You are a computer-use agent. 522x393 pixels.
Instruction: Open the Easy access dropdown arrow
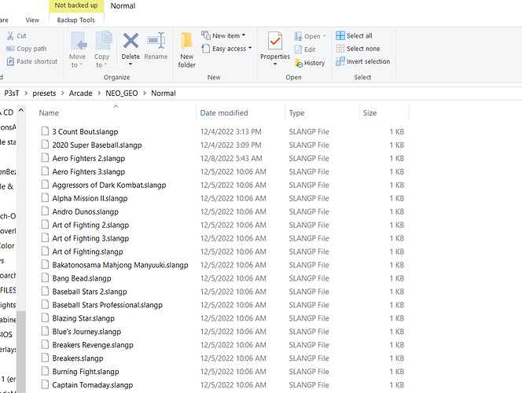tap(250, 48)
